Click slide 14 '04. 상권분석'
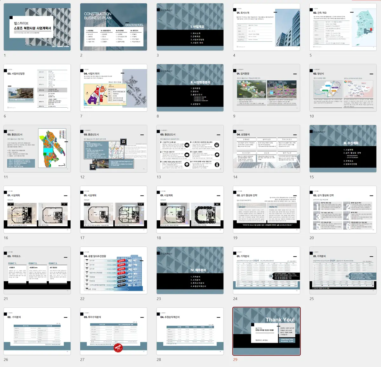 pos(266,149)
